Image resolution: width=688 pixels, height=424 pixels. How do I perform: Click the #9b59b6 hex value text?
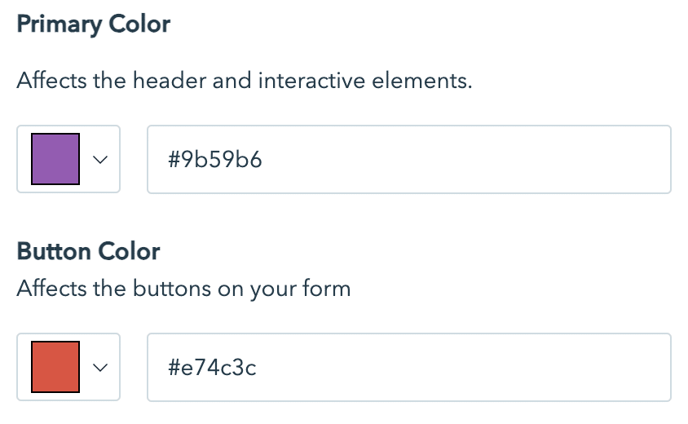tap(215, 160)
